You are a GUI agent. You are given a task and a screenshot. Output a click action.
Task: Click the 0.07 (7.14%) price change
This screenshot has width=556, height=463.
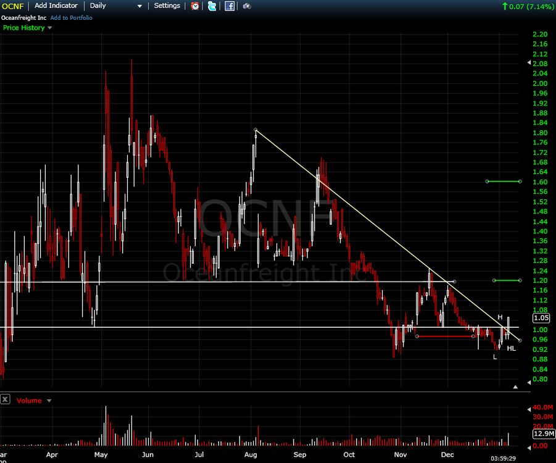528,6
